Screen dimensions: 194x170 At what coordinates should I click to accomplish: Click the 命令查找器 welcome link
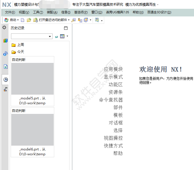pos(111,100)
